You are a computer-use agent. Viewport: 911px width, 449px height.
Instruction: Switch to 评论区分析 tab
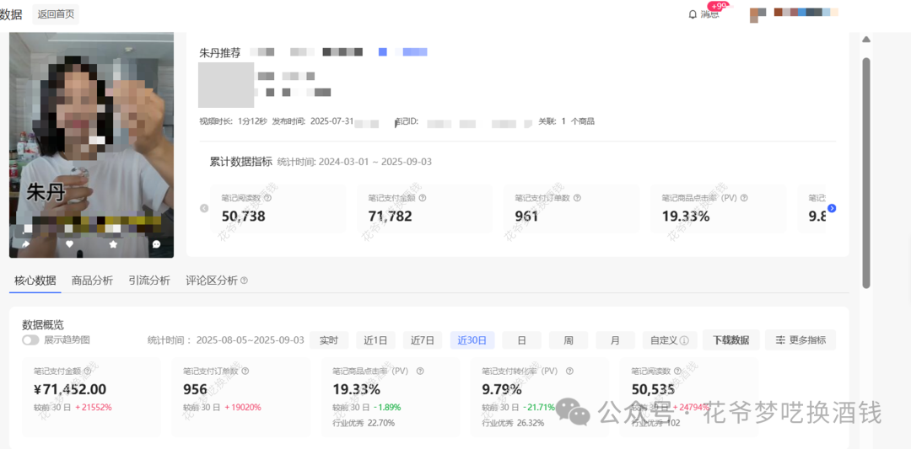point(212,281)
